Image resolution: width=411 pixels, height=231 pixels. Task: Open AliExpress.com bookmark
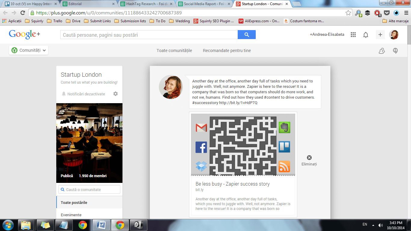click(259, 21)
